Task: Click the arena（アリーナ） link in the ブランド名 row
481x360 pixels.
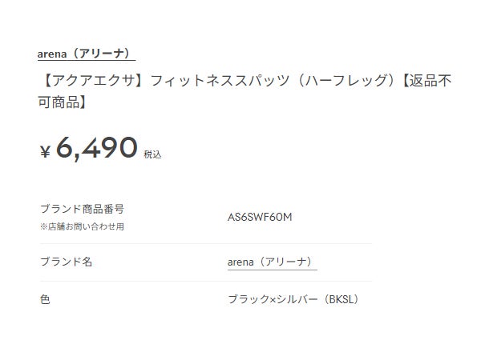Action: tap(273, 262)
